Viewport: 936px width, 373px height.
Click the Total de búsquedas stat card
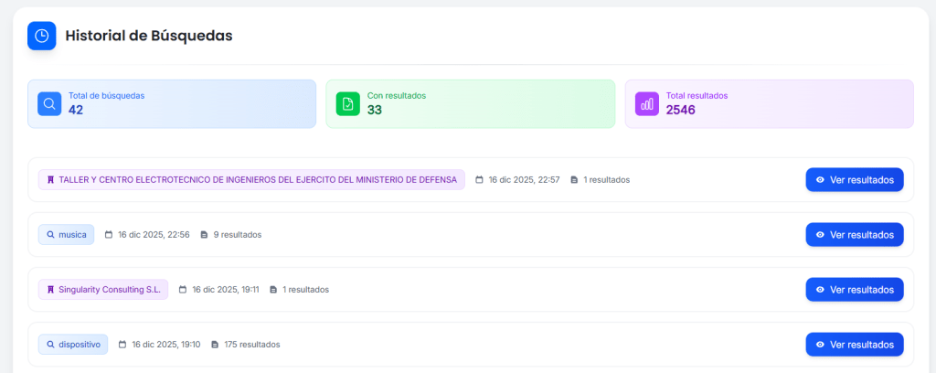[172, 103]
